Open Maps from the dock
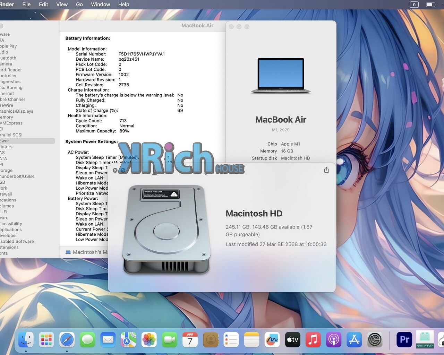This screenshot has height=355, width=444. pyautogui.click(x=128, y=339)
